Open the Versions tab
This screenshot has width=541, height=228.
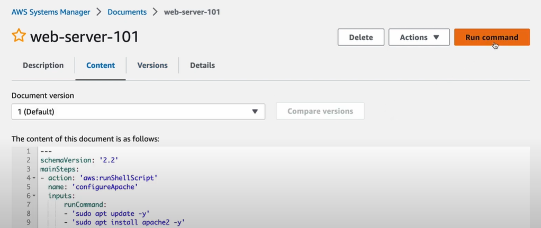coord(152,65)
